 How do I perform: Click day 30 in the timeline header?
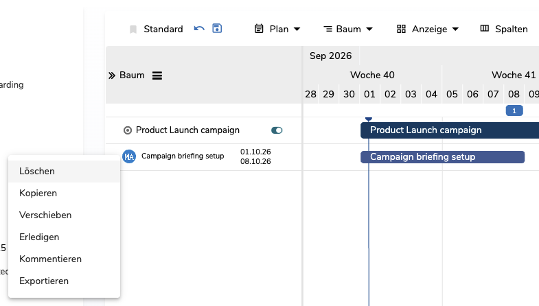pos(349,95)
